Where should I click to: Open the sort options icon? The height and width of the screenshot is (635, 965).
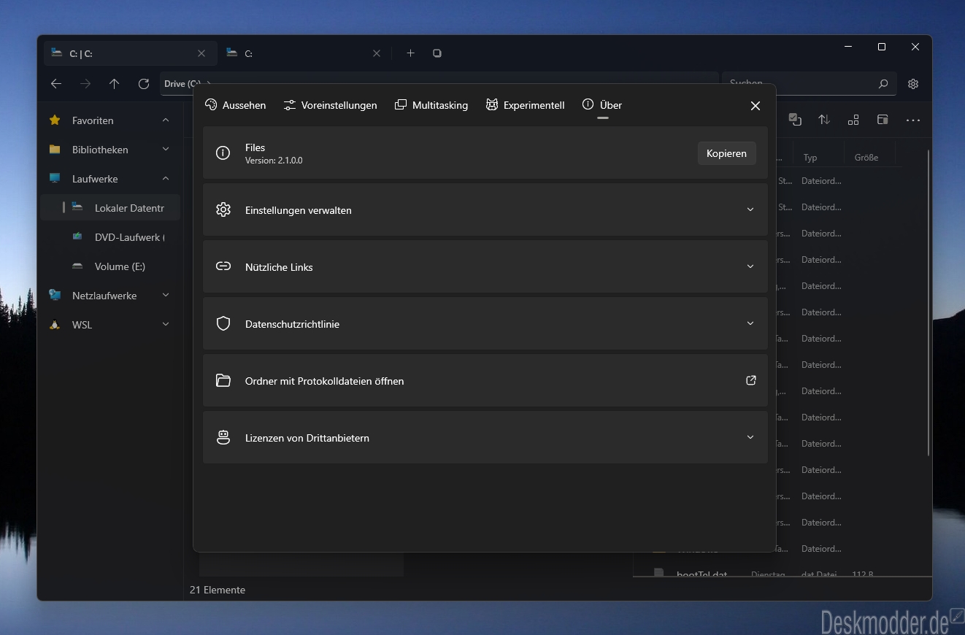[x=824, y=120]
